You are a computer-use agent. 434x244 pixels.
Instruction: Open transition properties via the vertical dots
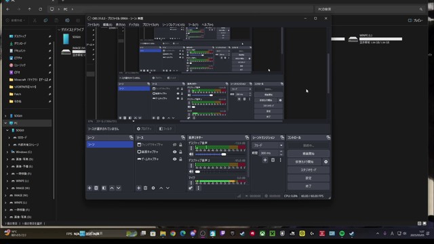tap(280, 160)
